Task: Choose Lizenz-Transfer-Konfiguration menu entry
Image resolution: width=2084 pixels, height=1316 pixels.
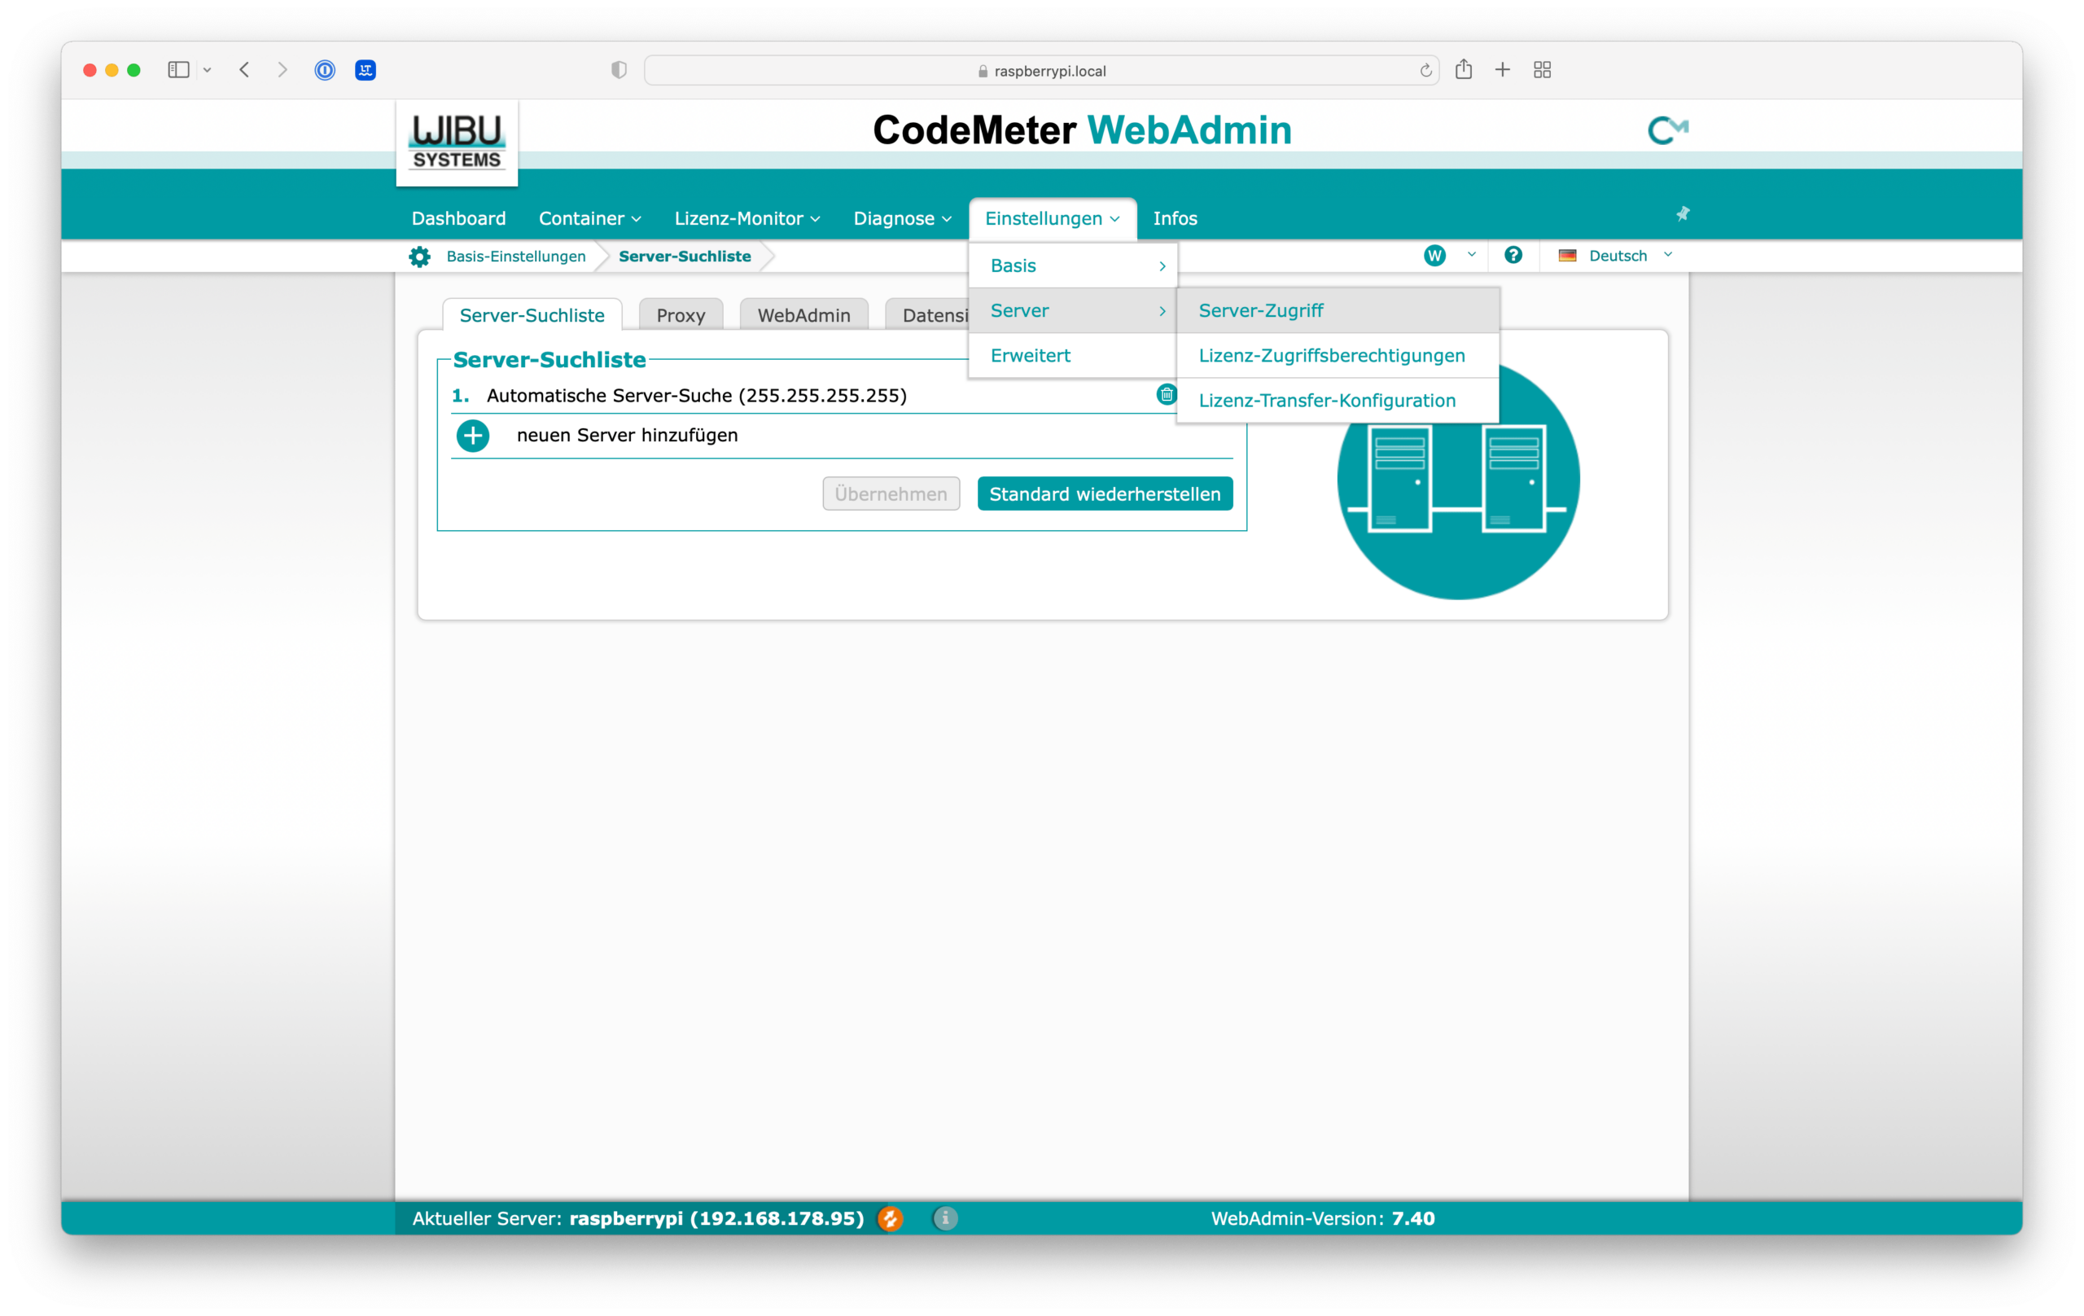Action: tap(1327, 401)
